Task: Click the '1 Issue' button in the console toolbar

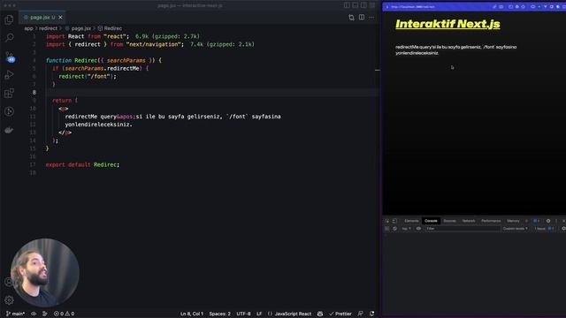Action: point(544,229)
